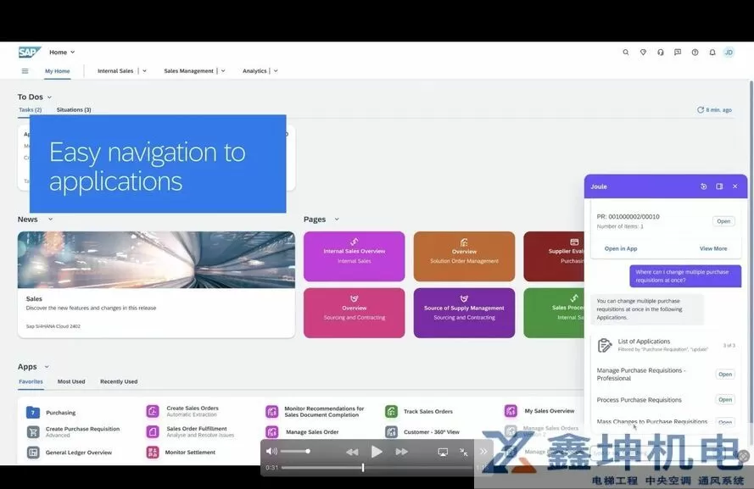Screen dimensions: 754x489
Task: Expand the Internal Sales menu chevron
Action: pyautogui.click(x=144, y=71)
